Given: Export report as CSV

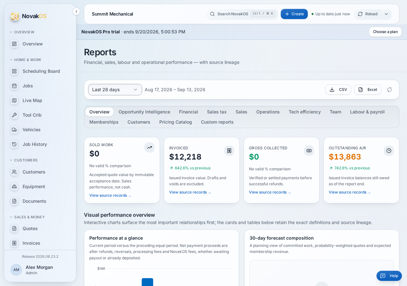Looking at the screenshot, I should tap(338, 90).
